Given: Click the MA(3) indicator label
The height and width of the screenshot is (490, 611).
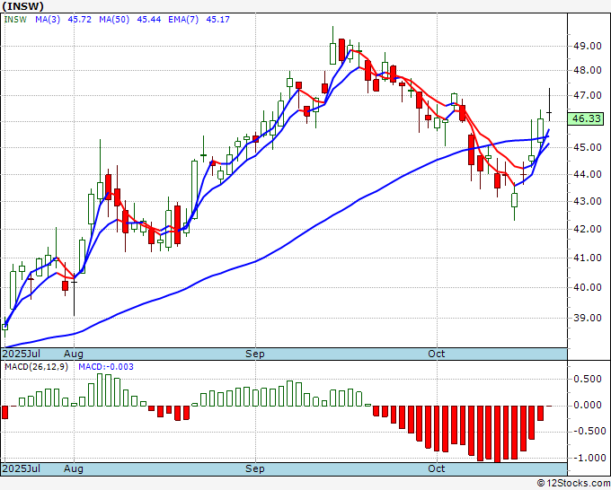Looking at the screenshot, I should click(x=48, y=20).
